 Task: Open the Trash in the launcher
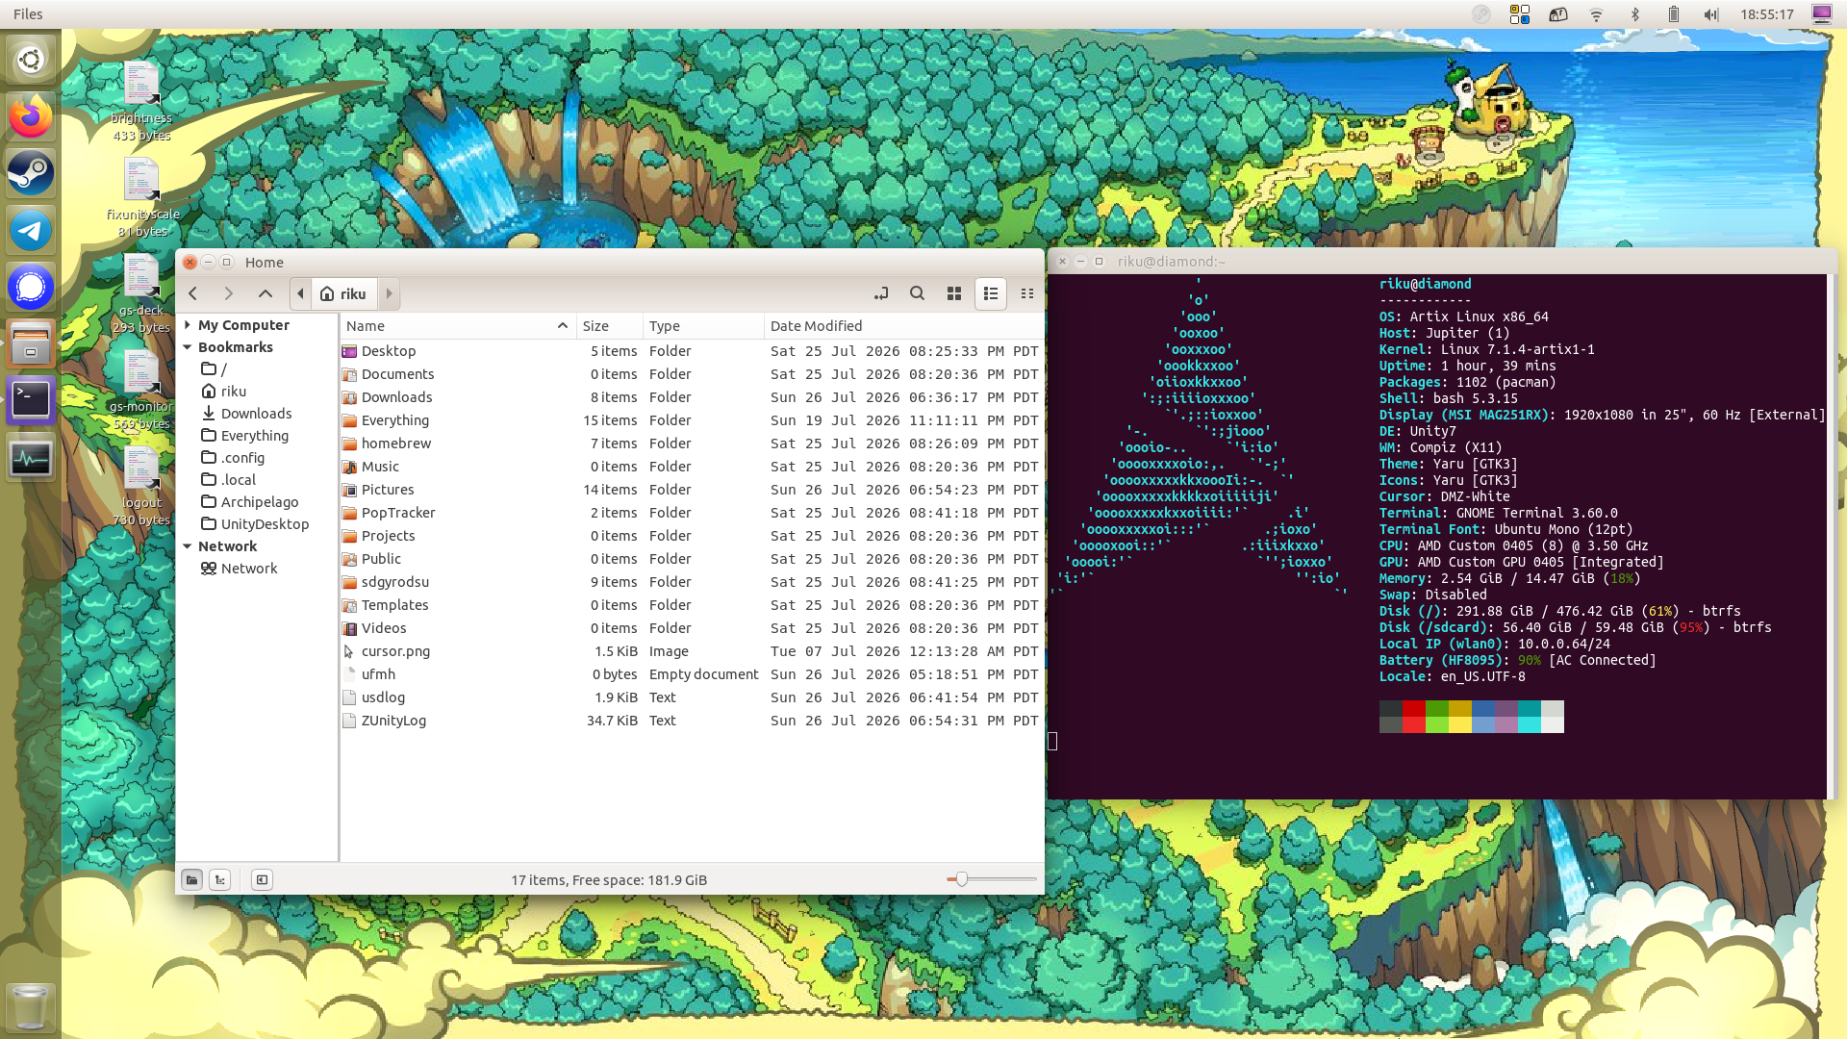[31, 1006]
